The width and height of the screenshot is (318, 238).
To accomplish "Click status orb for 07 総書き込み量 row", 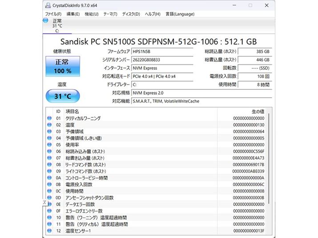I will coord(49,158).
